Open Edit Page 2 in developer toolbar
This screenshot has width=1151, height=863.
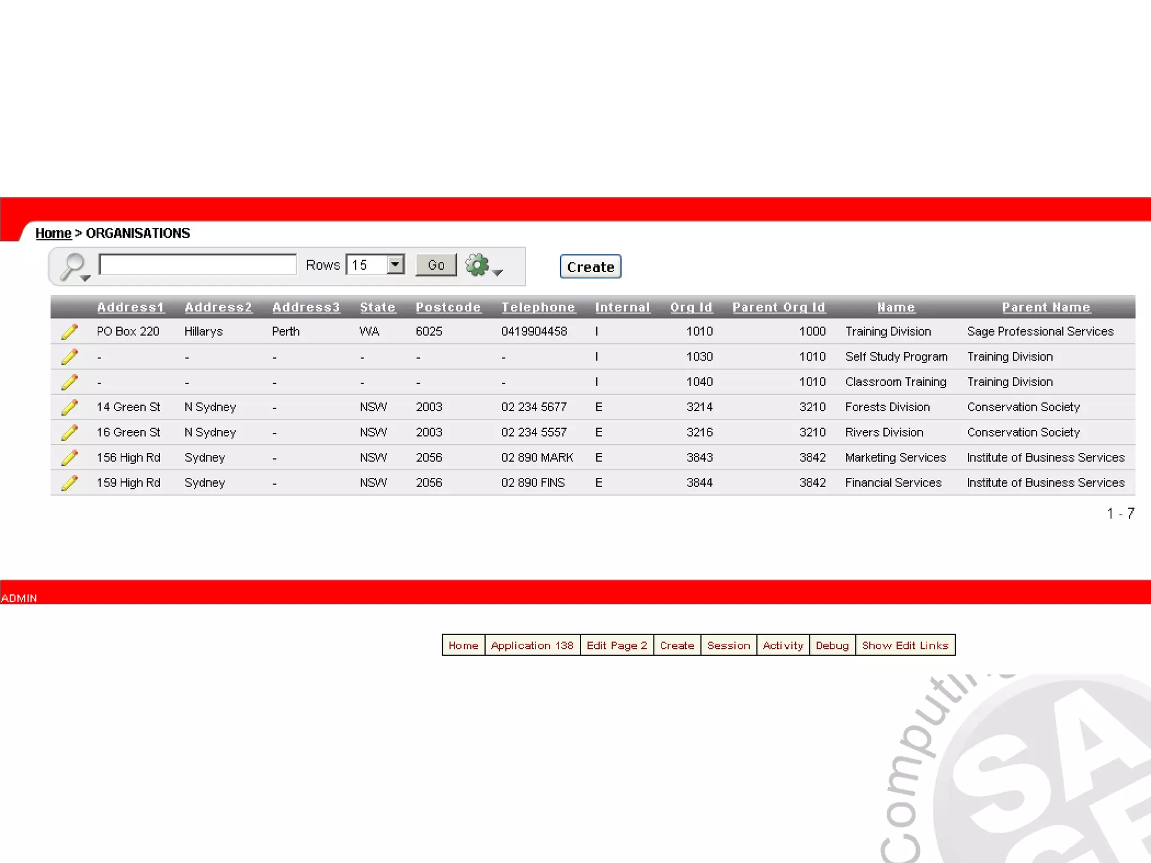[x=617, y=646]
